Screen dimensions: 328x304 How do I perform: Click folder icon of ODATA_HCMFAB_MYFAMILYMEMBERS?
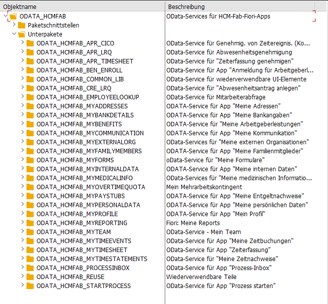tap(30, 151)
